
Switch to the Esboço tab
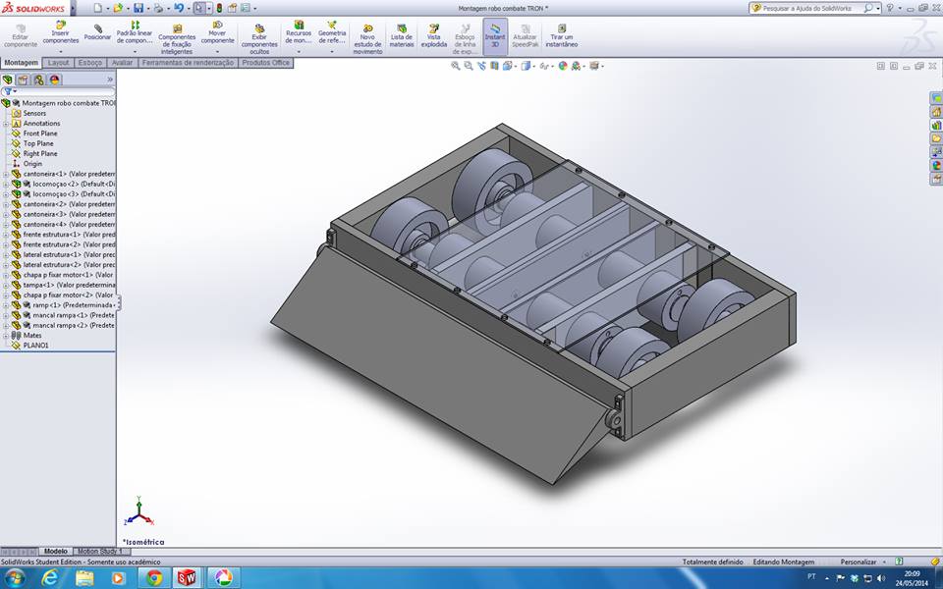[x=90, y=63]
